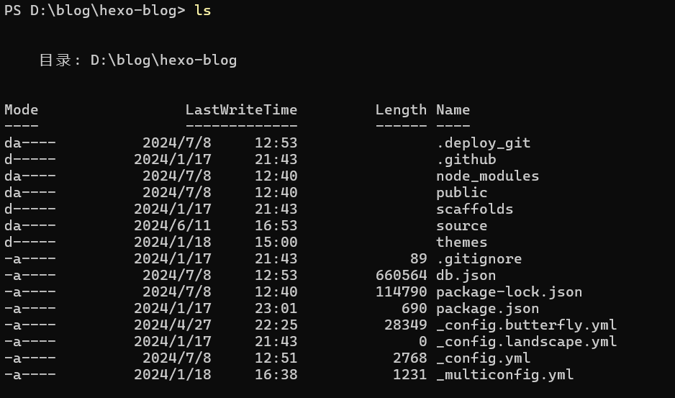Click the .gitignore file name
Image resolution: width=675 pixels, height=398 pixels.
click(479, 258)
